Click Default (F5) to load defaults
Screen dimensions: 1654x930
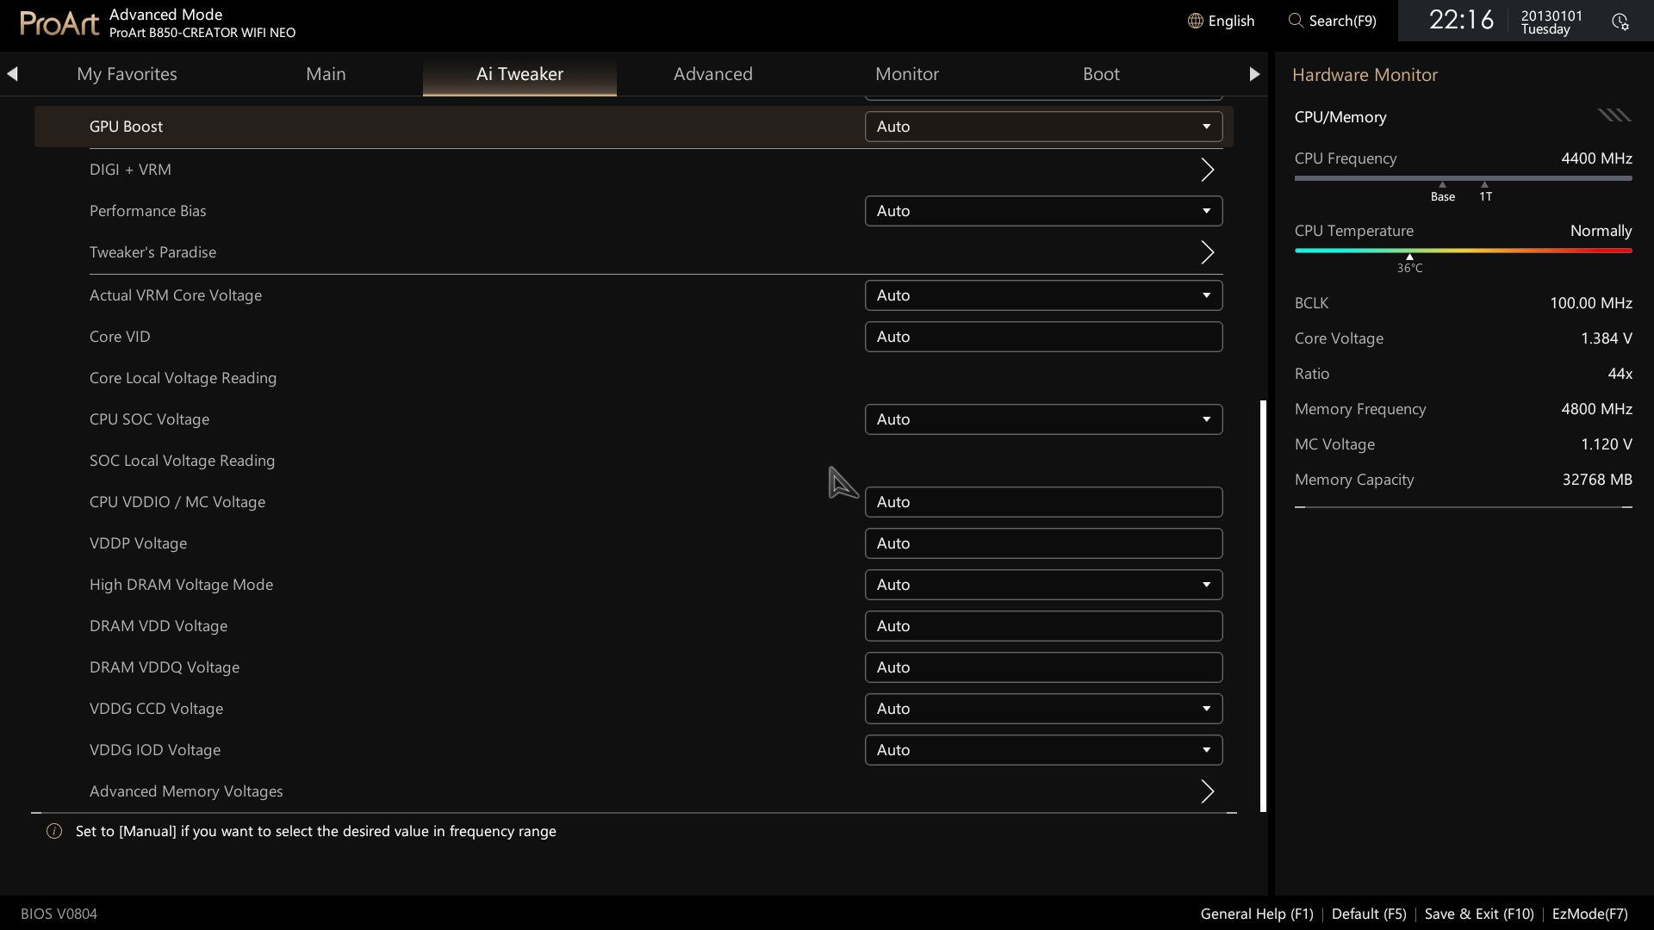pyautogui.click(x=1369, y=914)
